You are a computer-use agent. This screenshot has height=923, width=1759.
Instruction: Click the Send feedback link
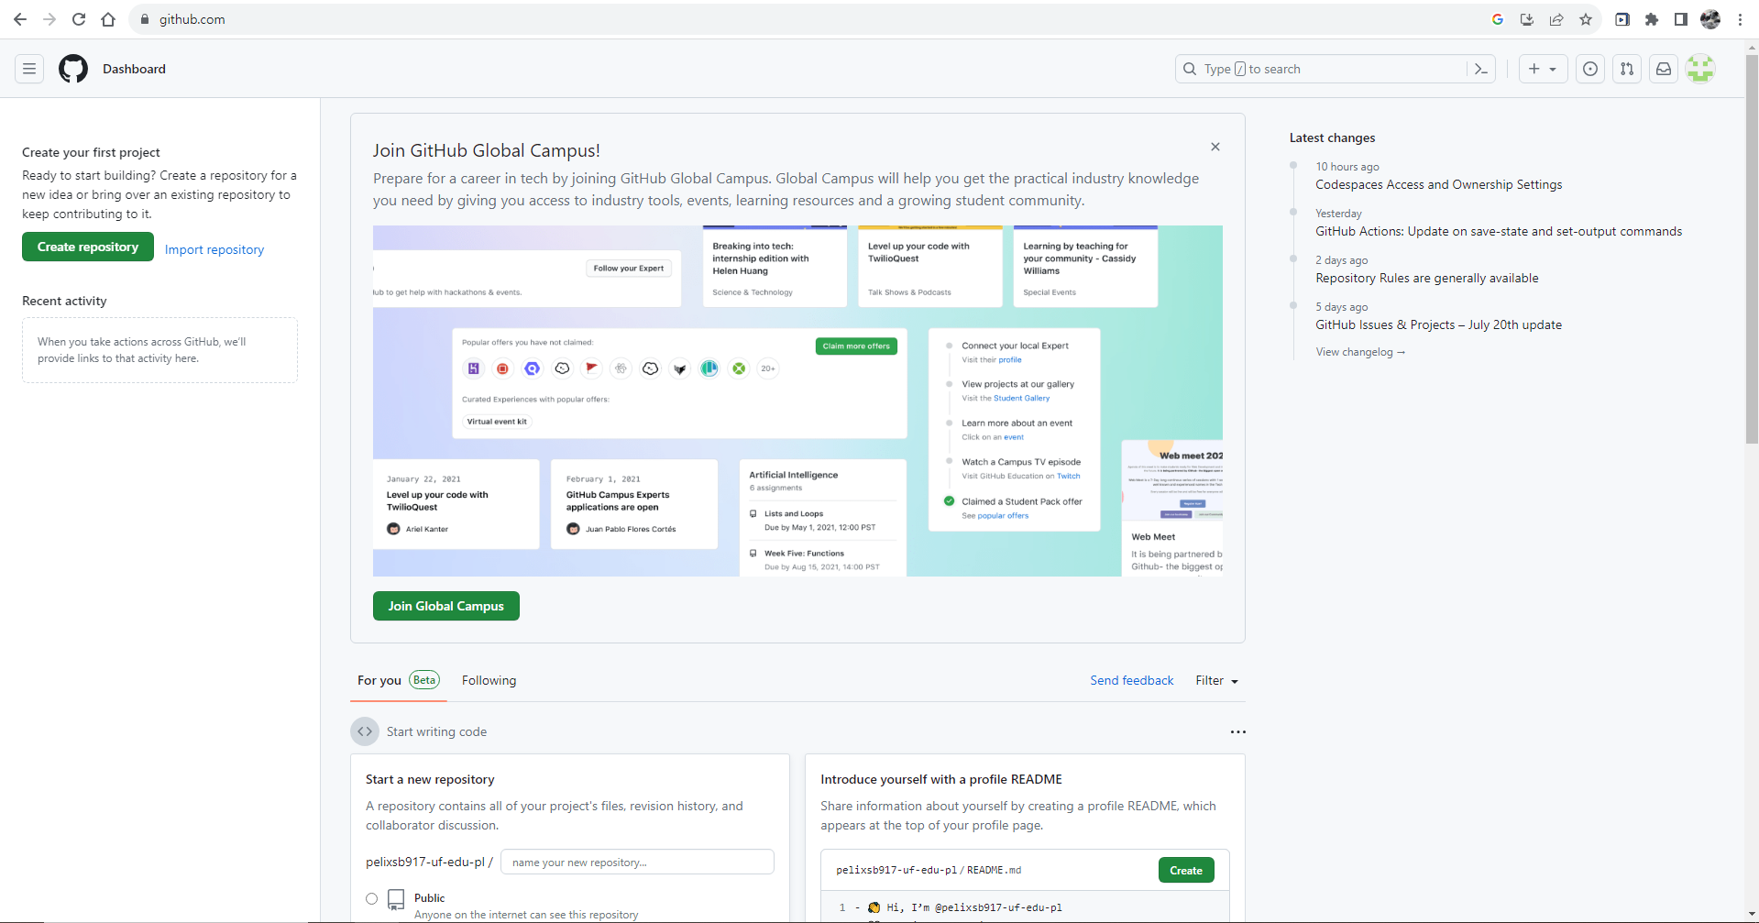(1132, 680)
